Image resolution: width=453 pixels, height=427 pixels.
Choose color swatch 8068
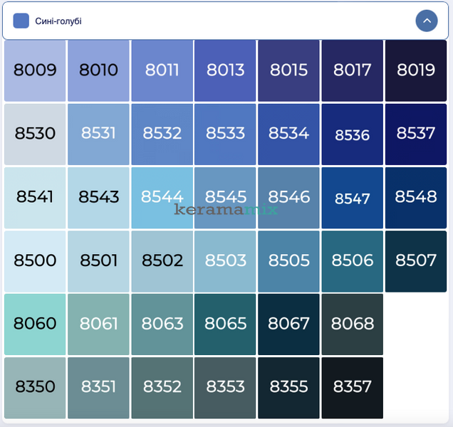pos(353,325)
